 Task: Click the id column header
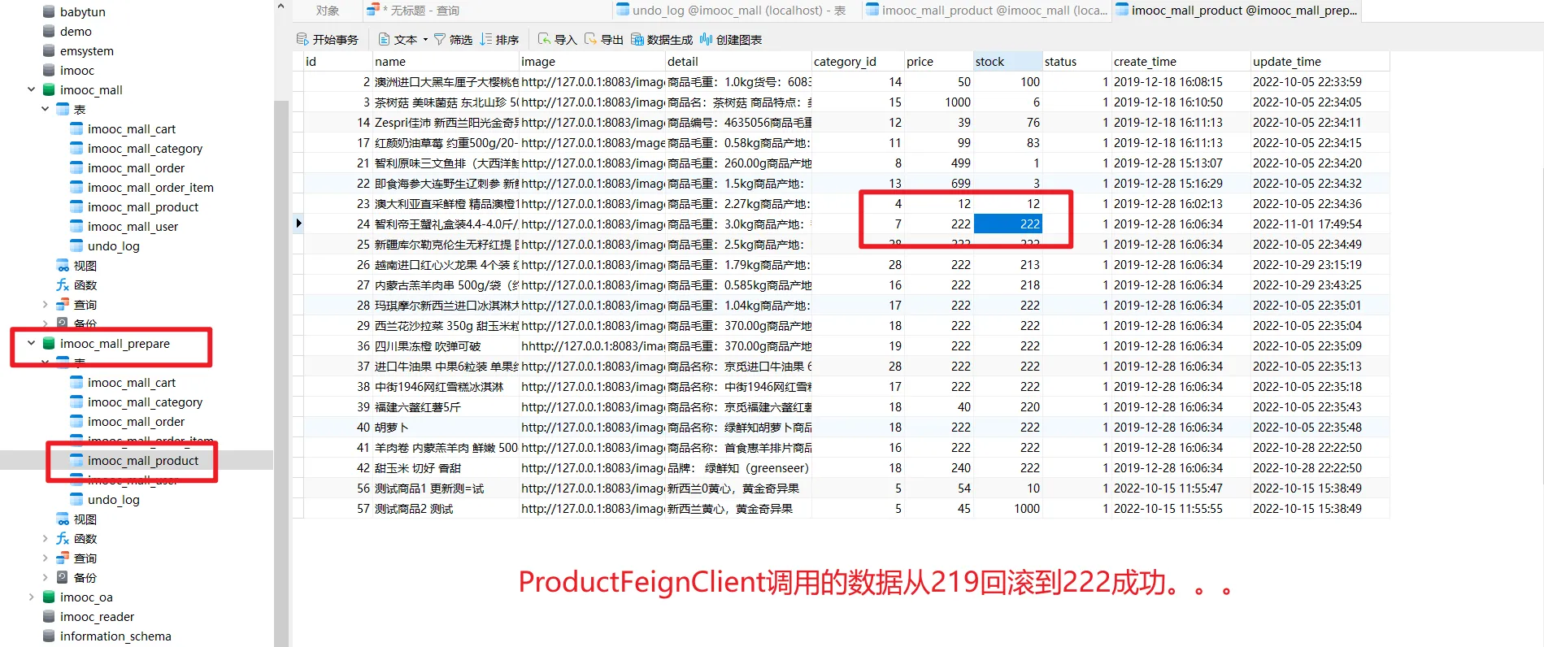337,61
